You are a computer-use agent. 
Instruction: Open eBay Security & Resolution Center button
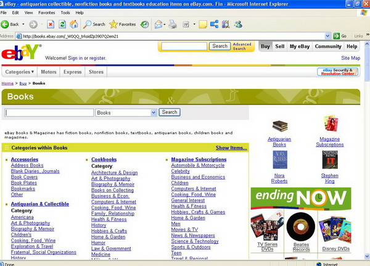tap(337, 72)
